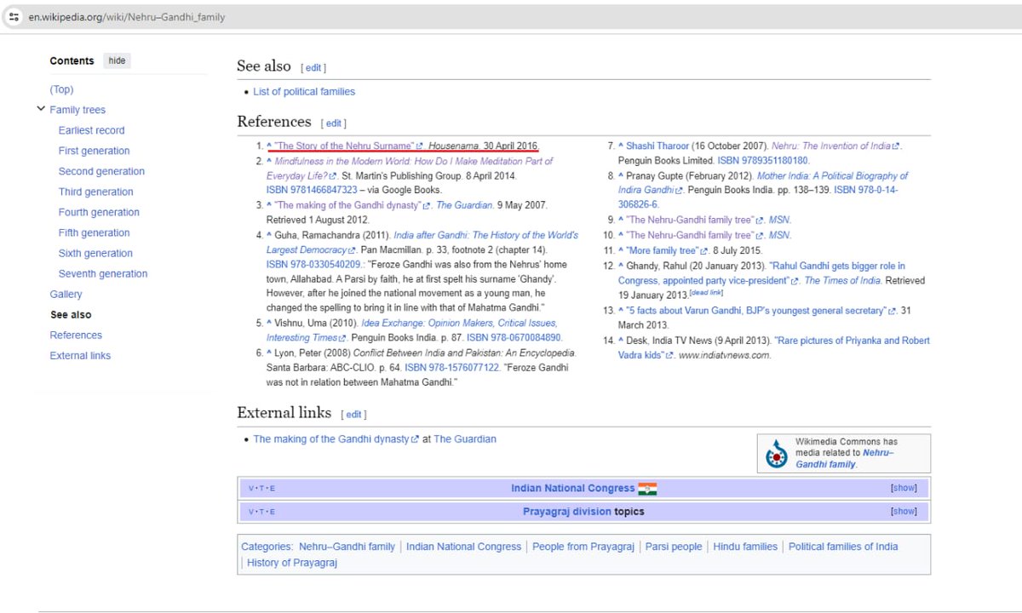Jump to References in contents sidebar
Screen dimensions: 1022x613
click(76, 335)
